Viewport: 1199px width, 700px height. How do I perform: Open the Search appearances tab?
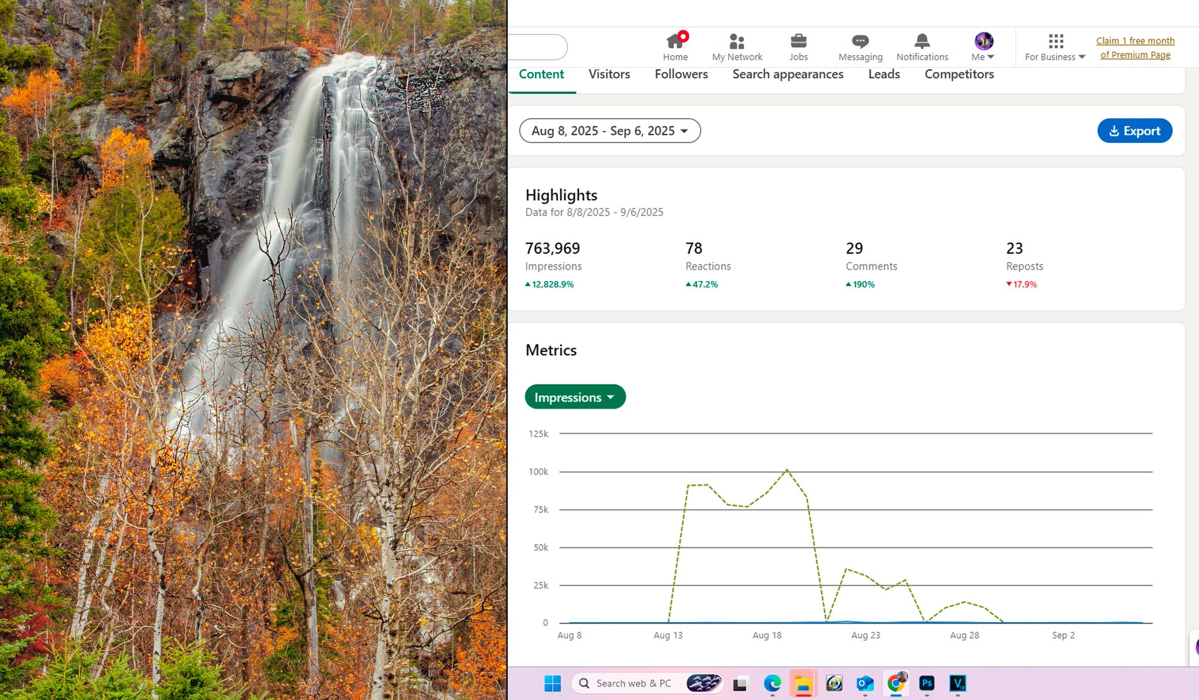coord(787,74)
